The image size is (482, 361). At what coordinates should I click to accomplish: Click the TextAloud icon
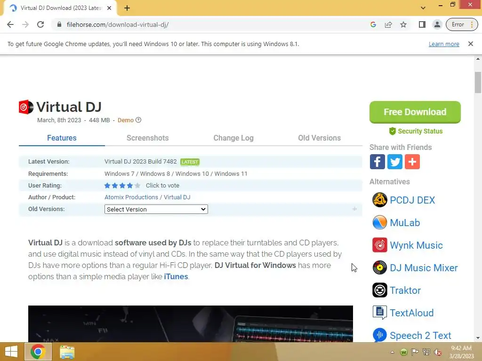click(380, 313)
